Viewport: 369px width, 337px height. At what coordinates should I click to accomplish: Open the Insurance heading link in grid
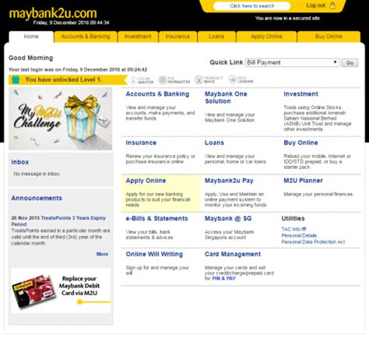(141, 142)
